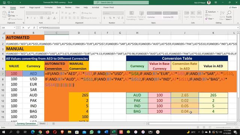Select column D header
This screenshot has height=135, width=240.
click(x=79, y=33)
